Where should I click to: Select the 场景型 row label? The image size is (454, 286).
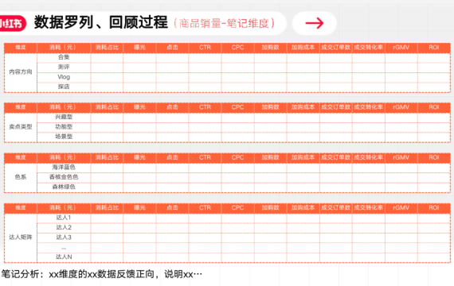coord(64,137)
